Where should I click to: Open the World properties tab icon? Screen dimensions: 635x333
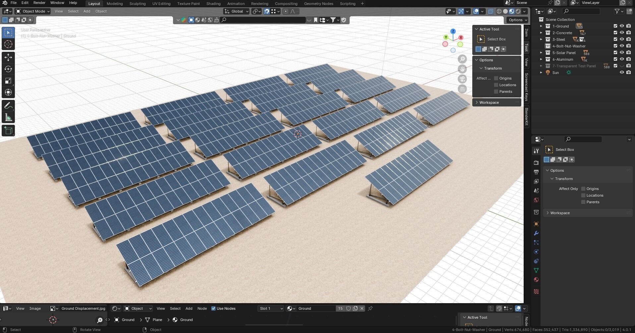pyautogui.click(x=536, y=200)
